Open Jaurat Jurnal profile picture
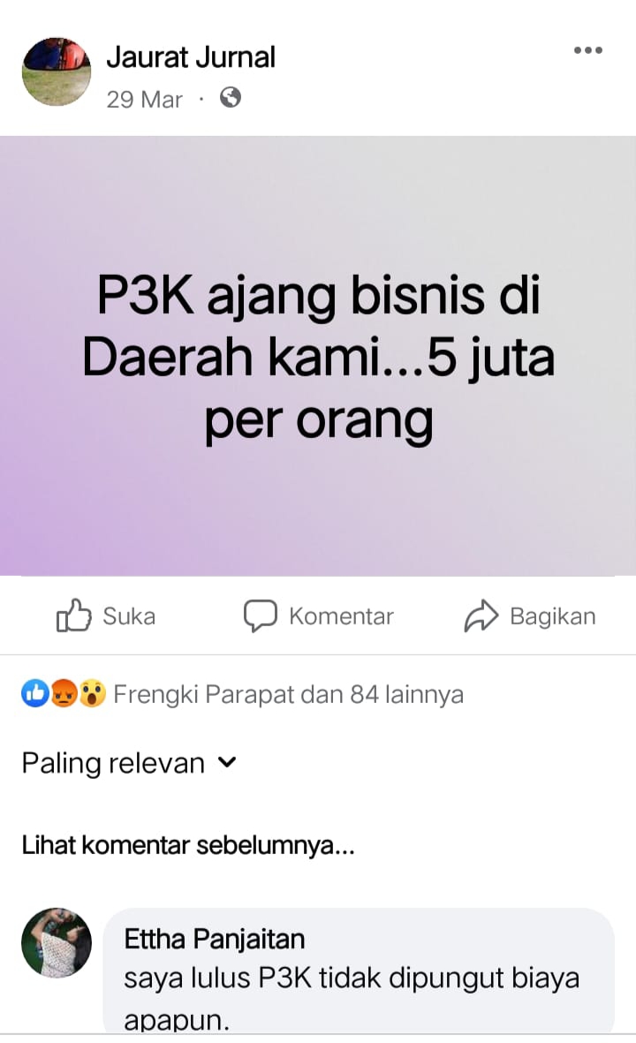The image size is (636, 1043). coord(57,72)
